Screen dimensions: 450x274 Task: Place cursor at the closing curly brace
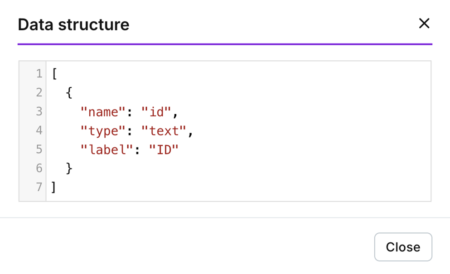[x=69, y=168]
